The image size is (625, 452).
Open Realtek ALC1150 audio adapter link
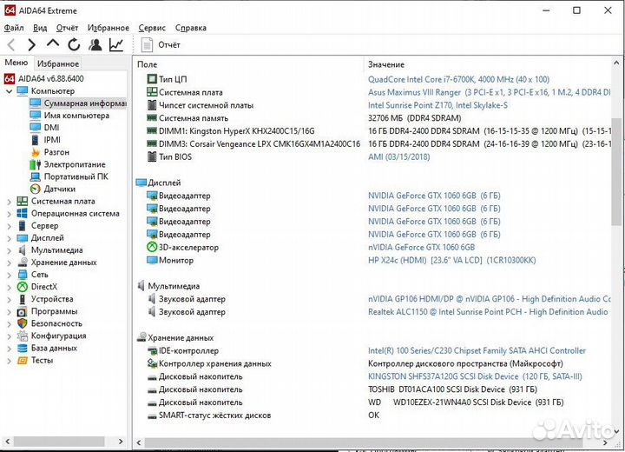pos(488,312)
